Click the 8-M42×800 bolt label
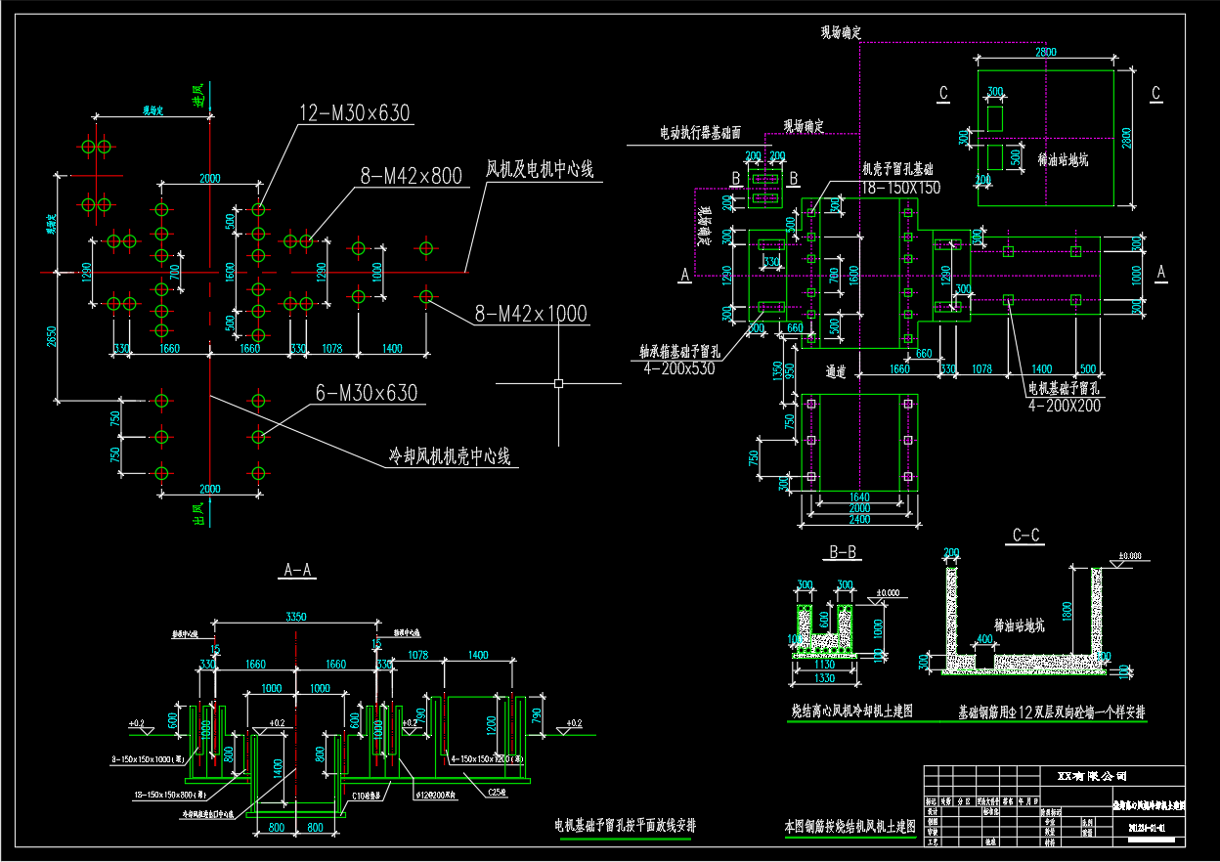 (411, 177)
